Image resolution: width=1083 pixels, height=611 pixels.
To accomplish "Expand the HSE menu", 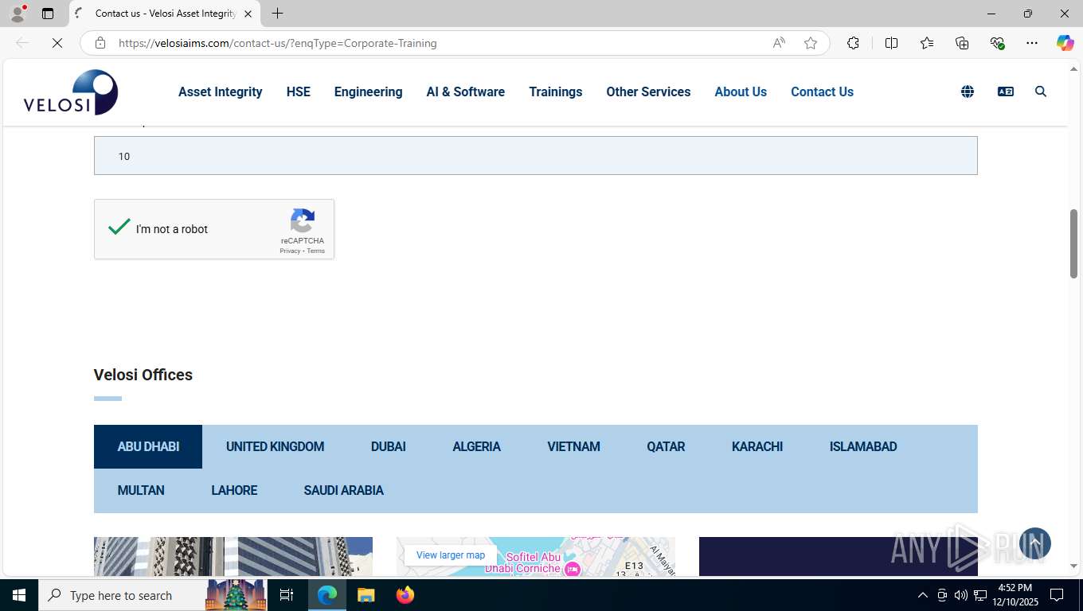I will tap(299, 91).
